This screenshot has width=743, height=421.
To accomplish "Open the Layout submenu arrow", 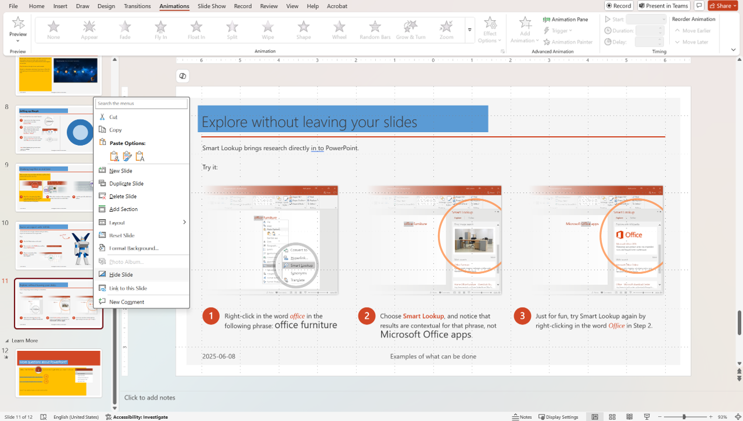I will [184, 222].
